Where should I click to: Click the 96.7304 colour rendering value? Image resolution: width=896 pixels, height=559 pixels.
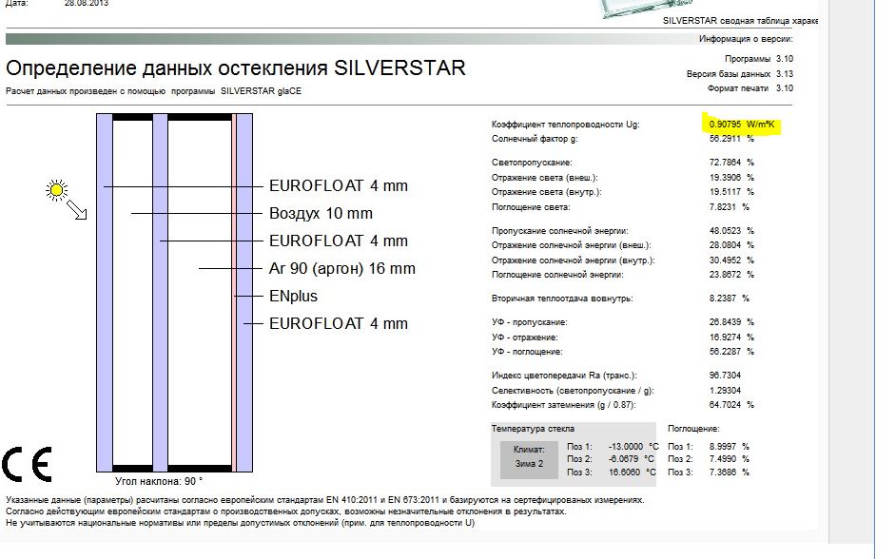(x=725, y=376)
